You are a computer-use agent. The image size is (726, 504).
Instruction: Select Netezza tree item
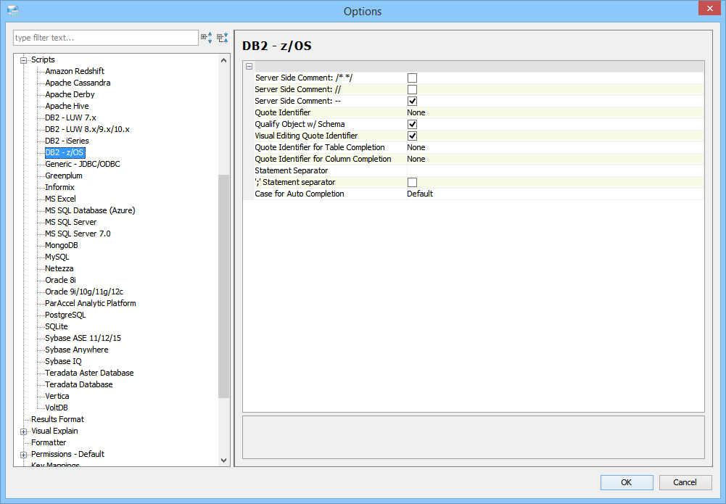(59, 268)
